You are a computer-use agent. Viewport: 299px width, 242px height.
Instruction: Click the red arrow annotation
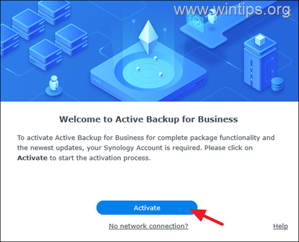tap(206, 217)
